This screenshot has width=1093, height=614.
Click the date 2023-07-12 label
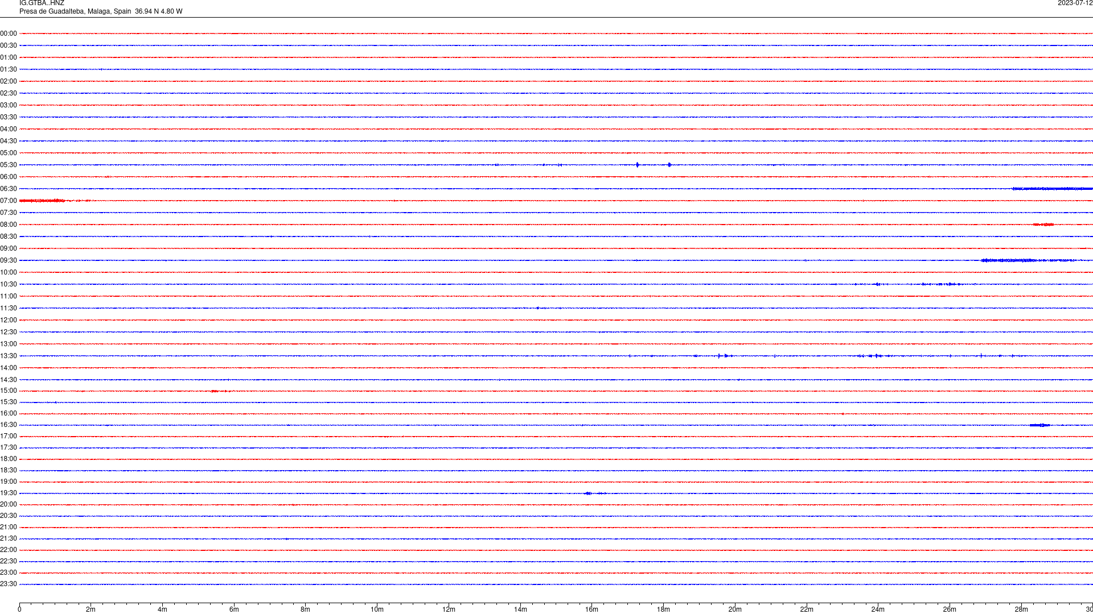point(1075,3)
